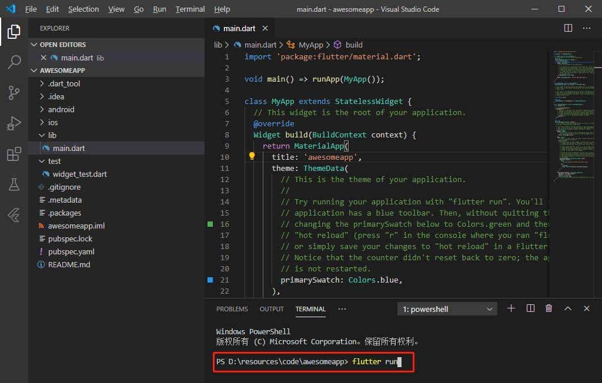
Task: Create new terminal with plus icon
Action: click(x=511, y=308)
